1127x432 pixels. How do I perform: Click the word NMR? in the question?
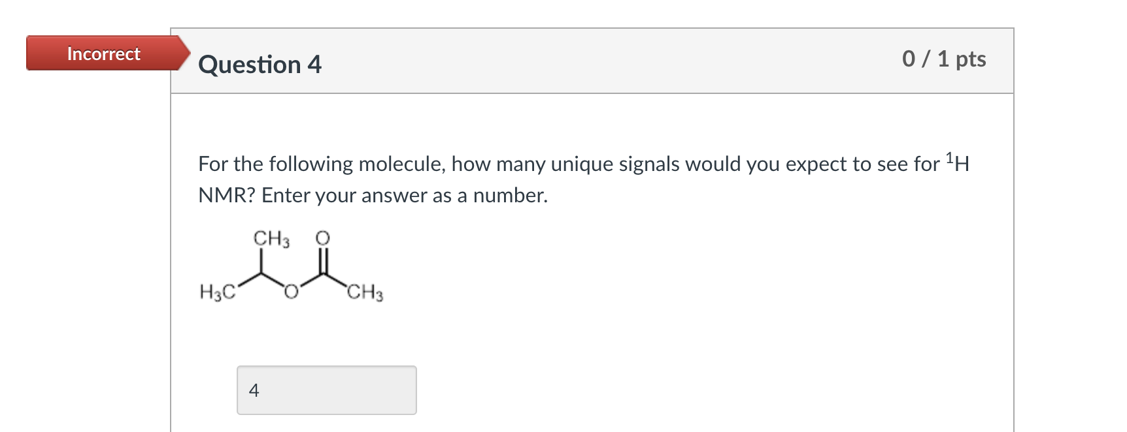(x=226, y=195)
